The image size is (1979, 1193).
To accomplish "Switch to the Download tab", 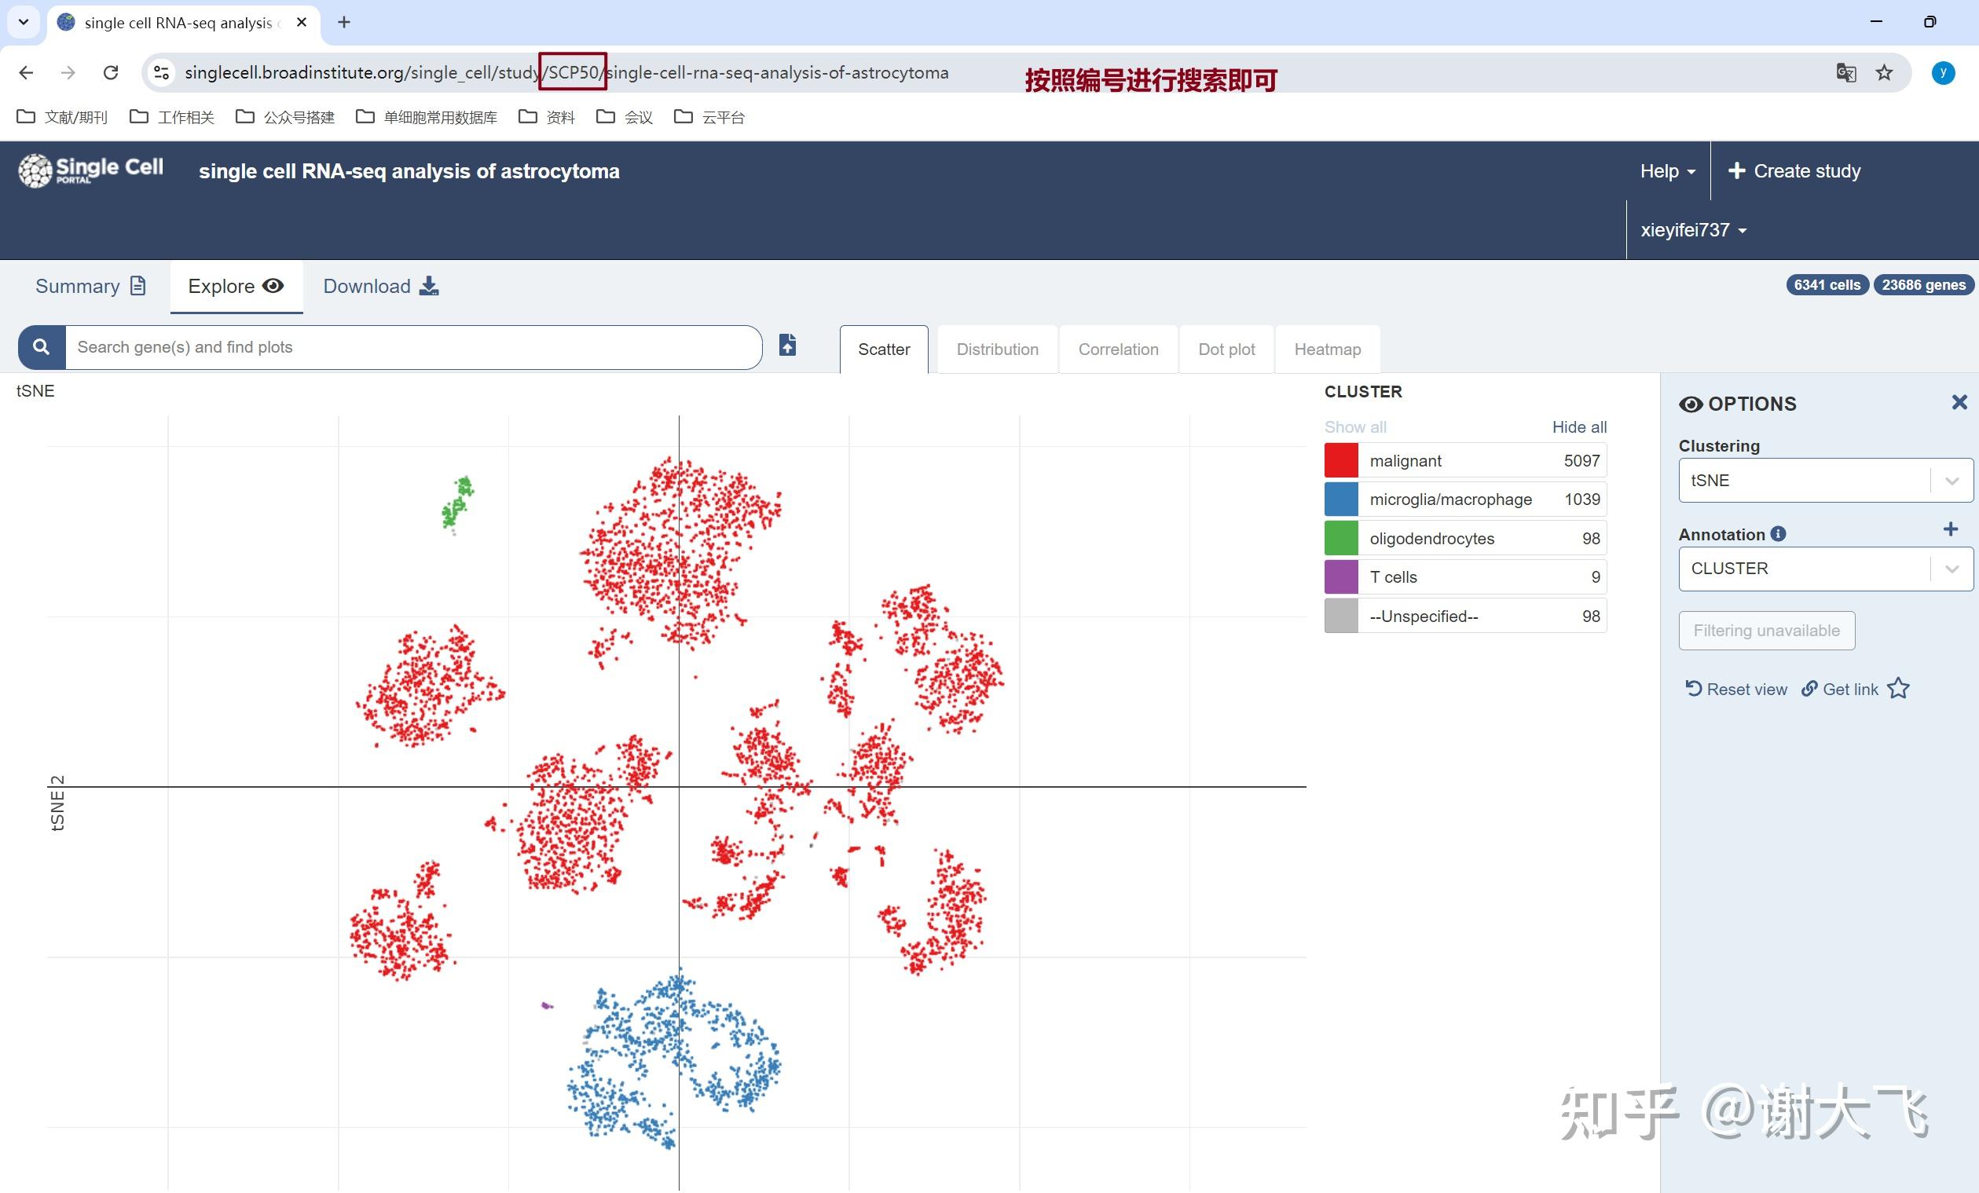I will coord(381,287).
